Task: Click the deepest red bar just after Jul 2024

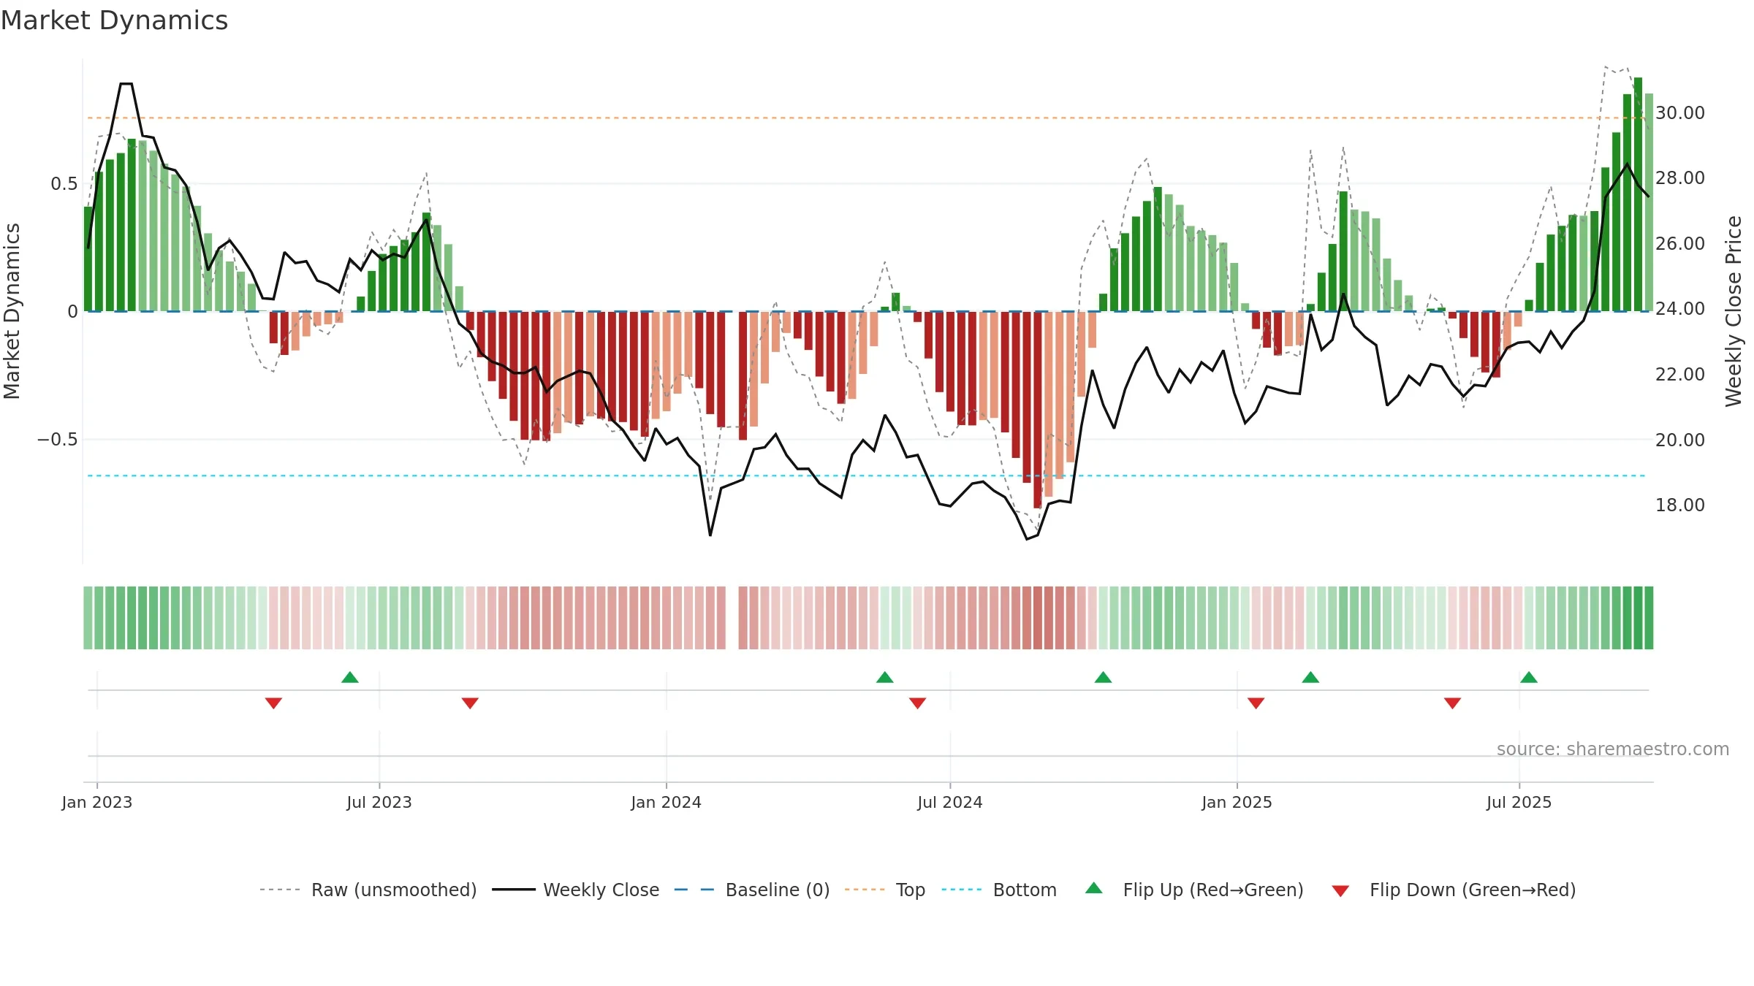Action: click(1037, 410)
